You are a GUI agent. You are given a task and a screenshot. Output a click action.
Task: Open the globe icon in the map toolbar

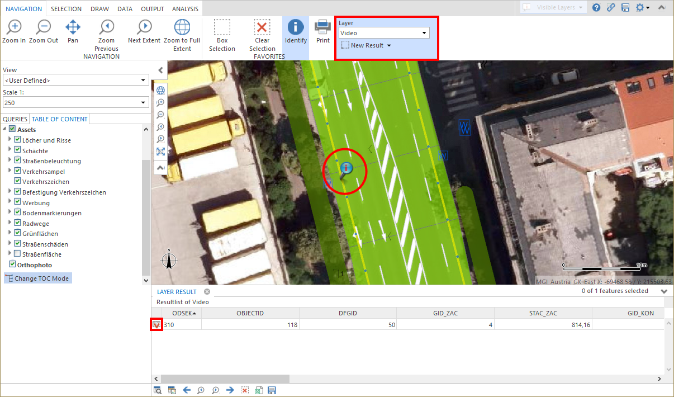[160, 90]
